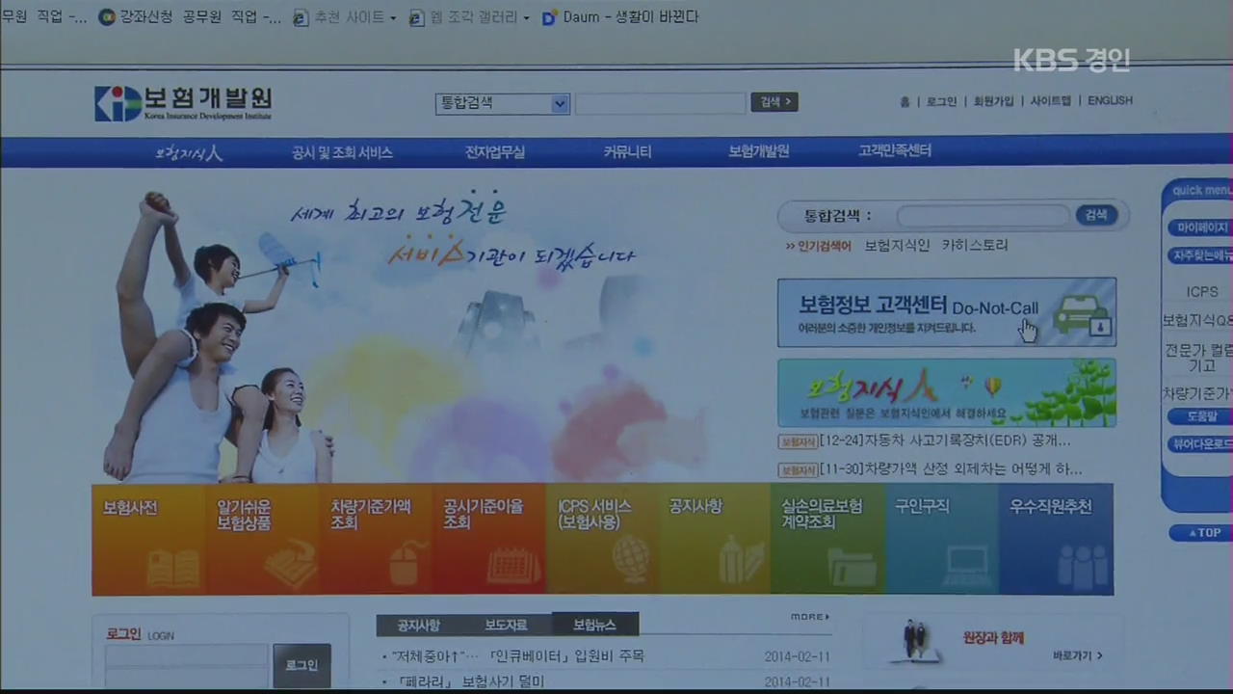Open the 보험정보 고객센터 Do-Not-Call banner

947,312
